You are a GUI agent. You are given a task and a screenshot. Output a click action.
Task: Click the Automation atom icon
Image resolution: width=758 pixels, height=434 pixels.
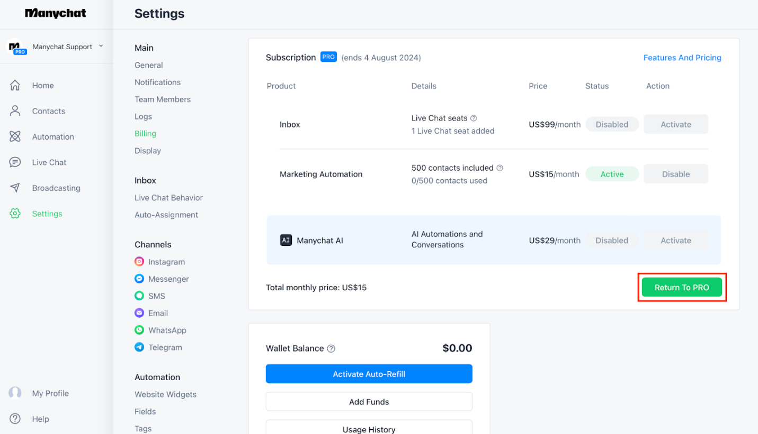[x=15, y=136]
